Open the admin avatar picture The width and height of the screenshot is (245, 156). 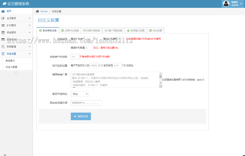pyautogui.click(x=226, y=4)
